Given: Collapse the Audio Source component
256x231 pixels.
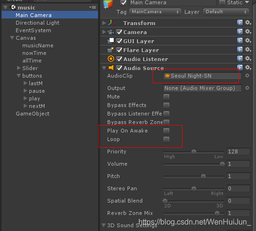Looking at the screenshot, I should (x=104, y=68).
